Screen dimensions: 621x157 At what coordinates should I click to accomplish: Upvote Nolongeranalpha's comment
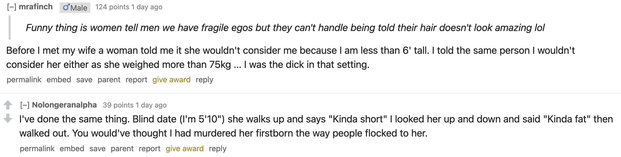[8, 105]
